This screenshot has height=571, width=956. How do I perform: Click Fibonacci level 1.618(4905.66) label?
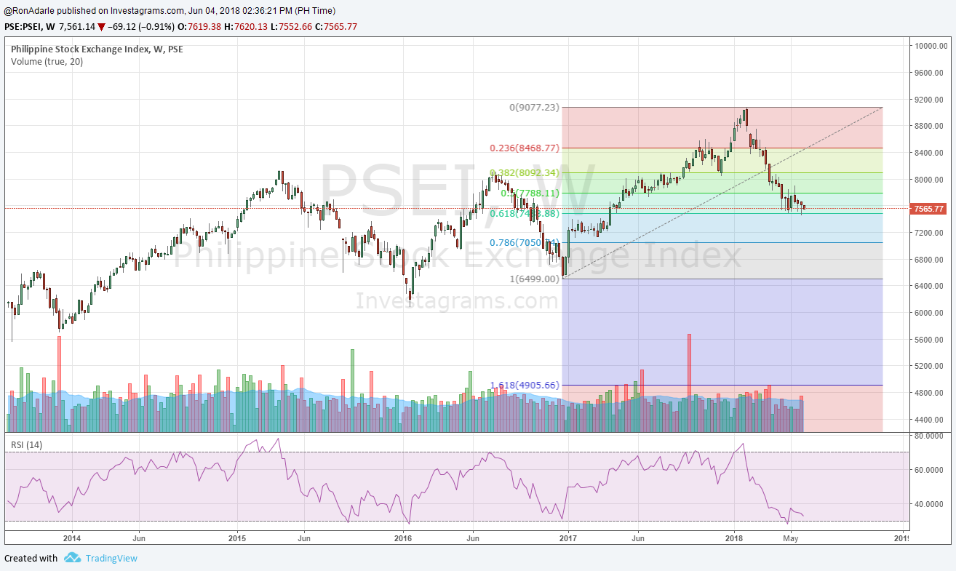click(x=525, y=385)
